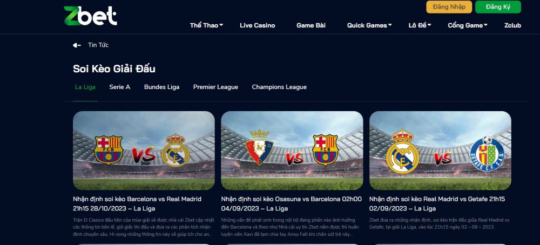Click the back arrow beside Tin Tức
The height and width of the screenshot is (245, 540).
77,45
